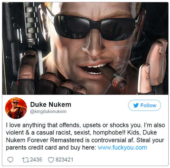Screen dimensions: 170x168
Task: Click the 823421 likes count
Action: click(64, 160)
